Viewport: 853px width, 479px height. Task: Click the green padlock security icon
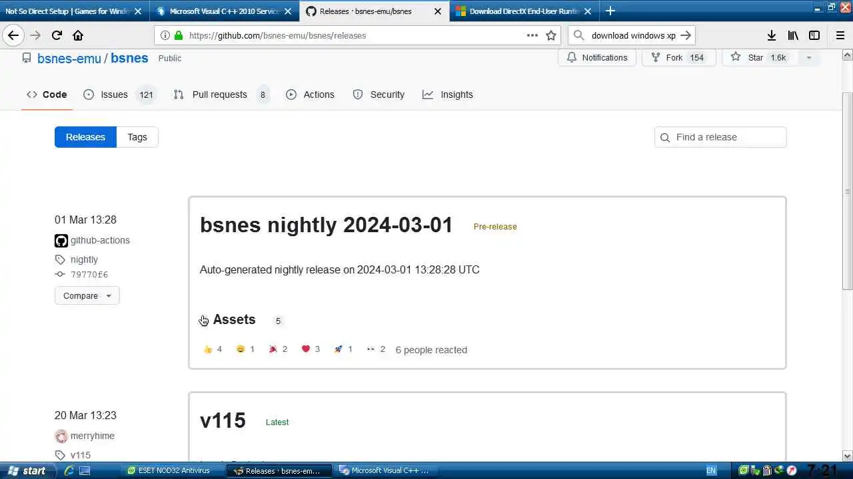pos(179,35)
